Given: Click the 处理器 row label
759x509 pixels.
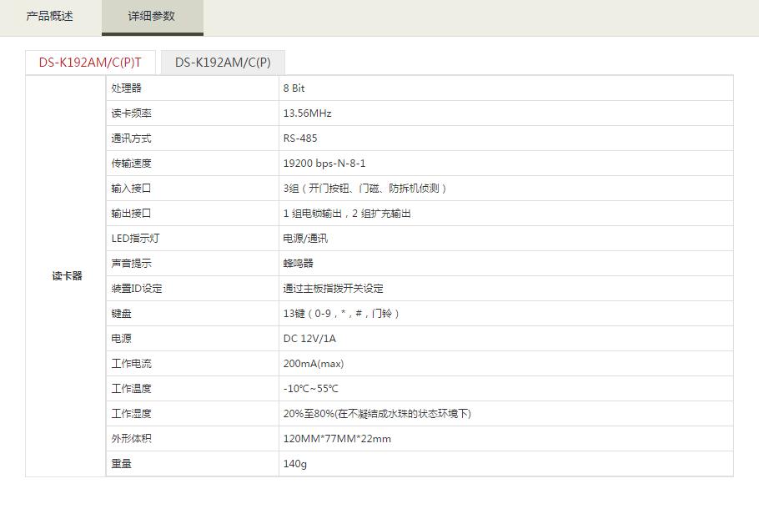Looking at the screenshot, I should [x=127, y=88].
